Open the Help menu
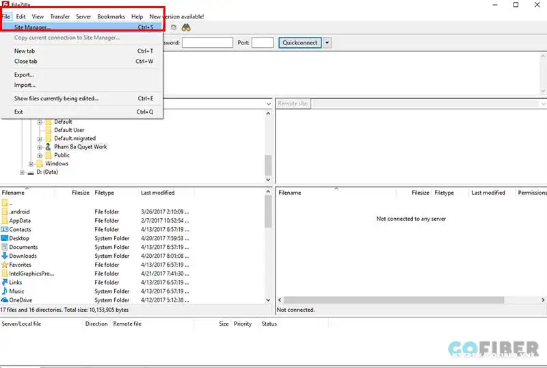This screenshot has width=547, height=368. click(x=137, y=16)
